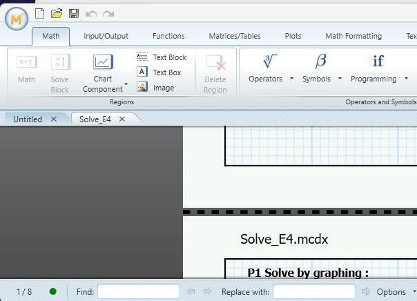Viewport: 417px width, 301px height.
Task: Click the green status indicator dot
Action: pyautogui.click(x=53, y=292)
